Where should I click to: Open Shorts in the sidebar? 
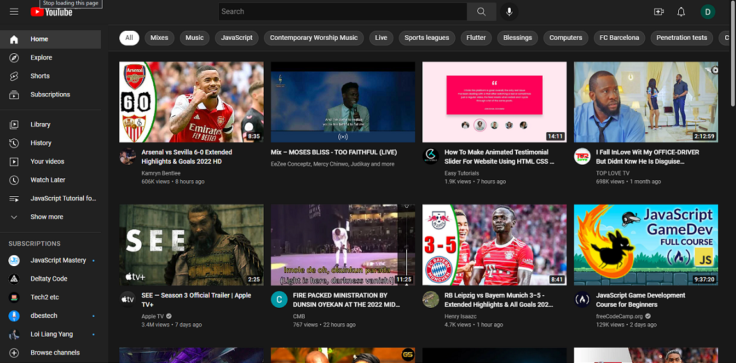tap(40, 76)
